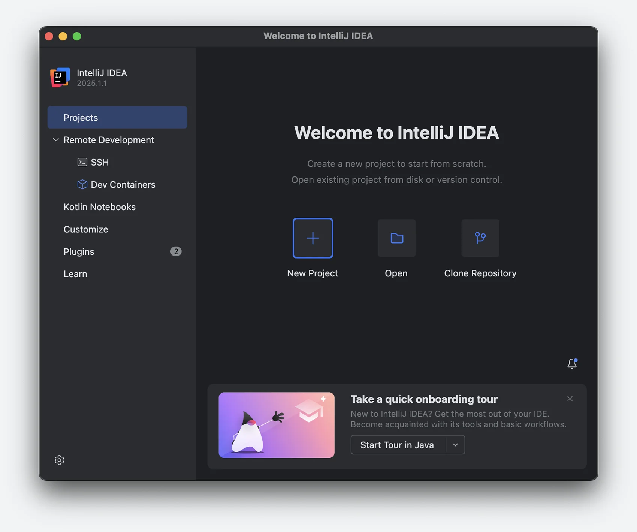Open the Customize section
Screen dimensions: 637x532
pos(86,229)
